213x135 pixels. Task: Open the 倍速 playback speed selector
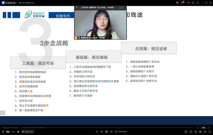pyautogui.click(x=203, y=127)
